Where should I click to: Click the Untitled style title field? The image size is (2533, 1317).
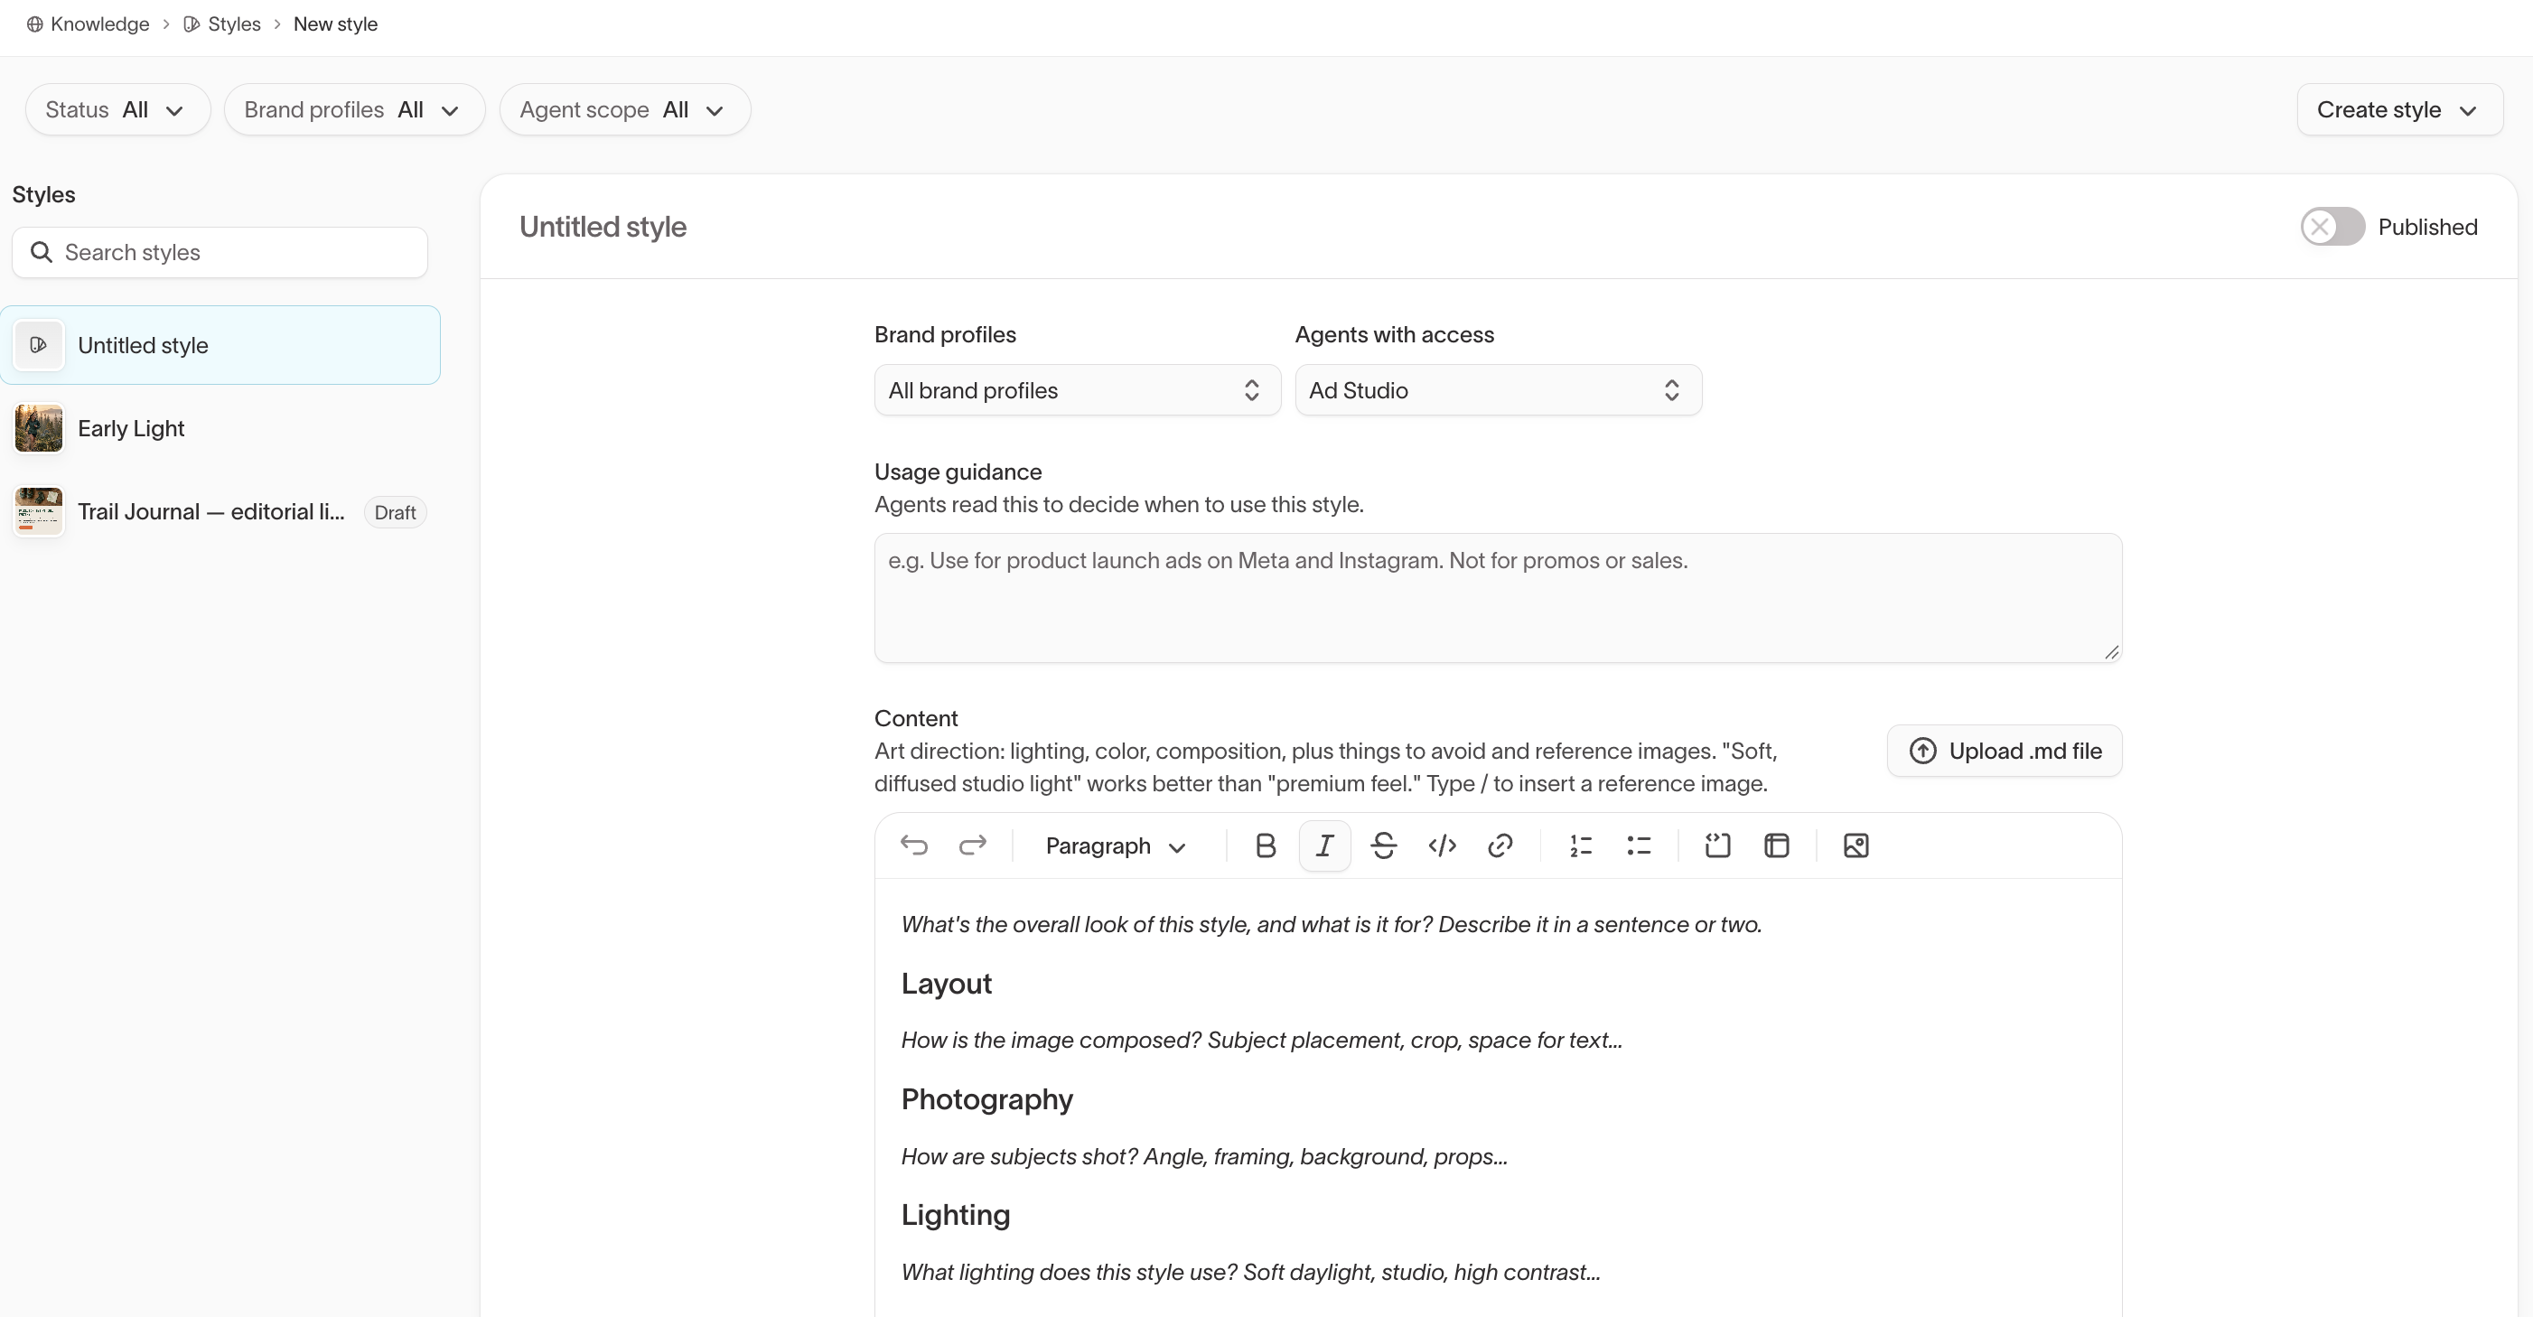click(603, 228)
